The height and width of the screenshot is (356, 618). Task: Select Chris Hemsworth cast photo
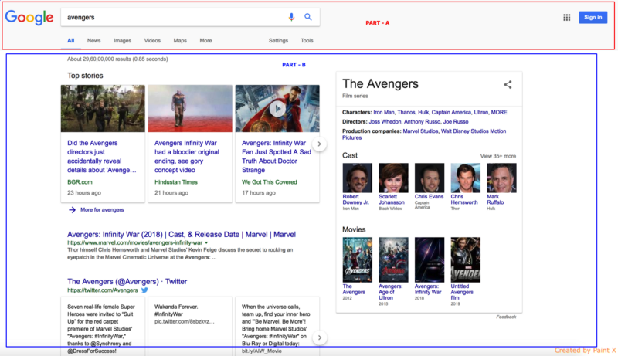[x=466, y=178]
